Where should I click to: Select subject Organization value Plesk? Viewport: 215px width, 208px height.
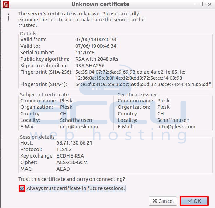pos(66,107)
